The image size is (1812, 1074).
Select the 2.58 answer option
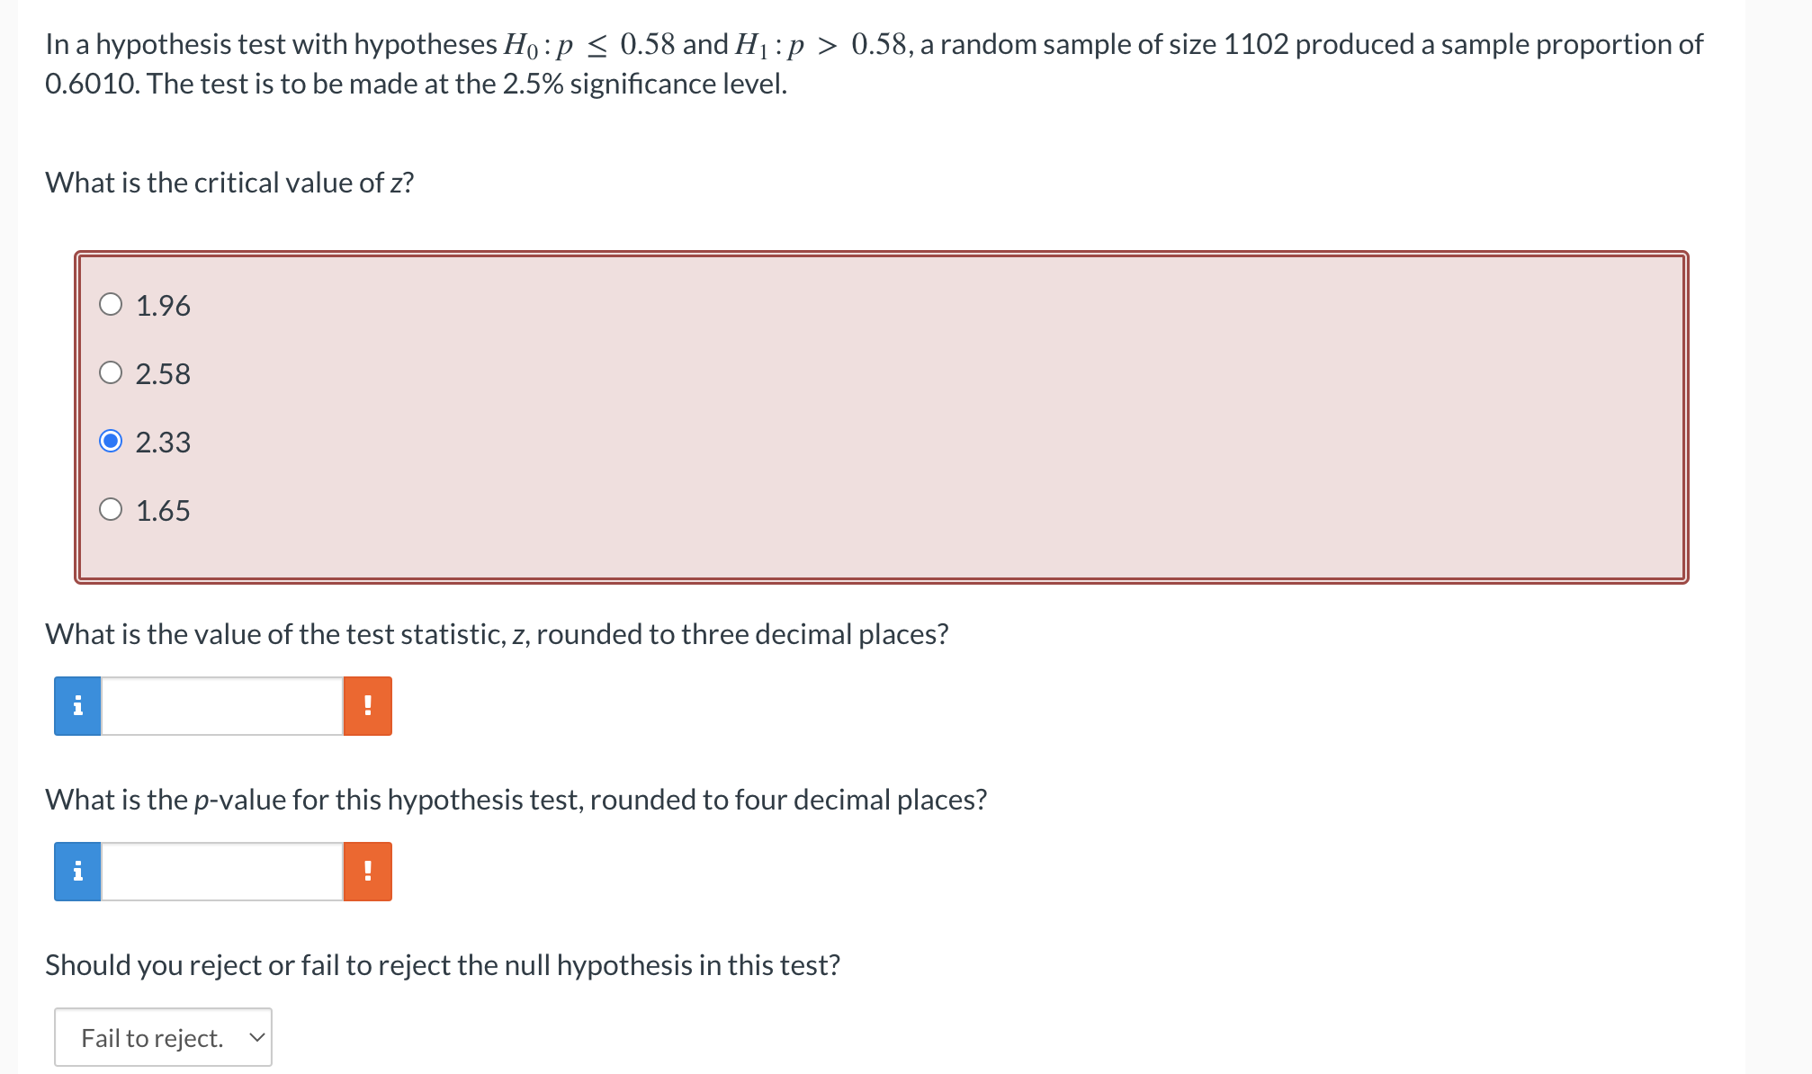111,373
